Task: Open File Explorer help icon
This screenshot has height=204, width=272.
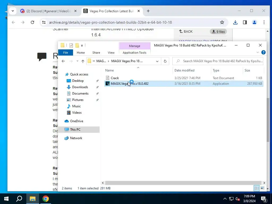Action: pyautogui.click(x=263, y=52)
